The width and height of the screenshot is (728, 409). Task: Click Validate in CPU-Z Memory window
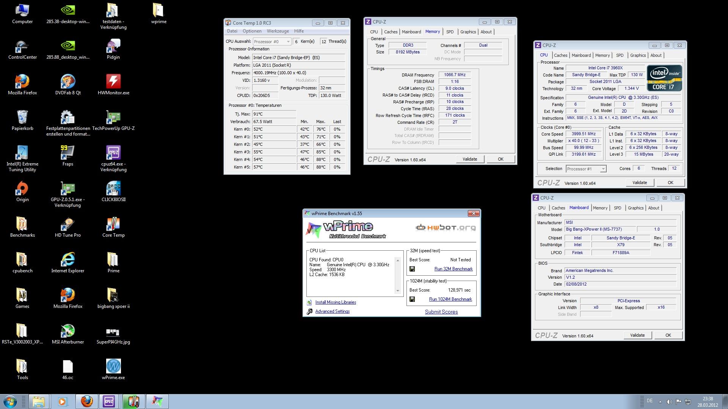tap(470, 159)
